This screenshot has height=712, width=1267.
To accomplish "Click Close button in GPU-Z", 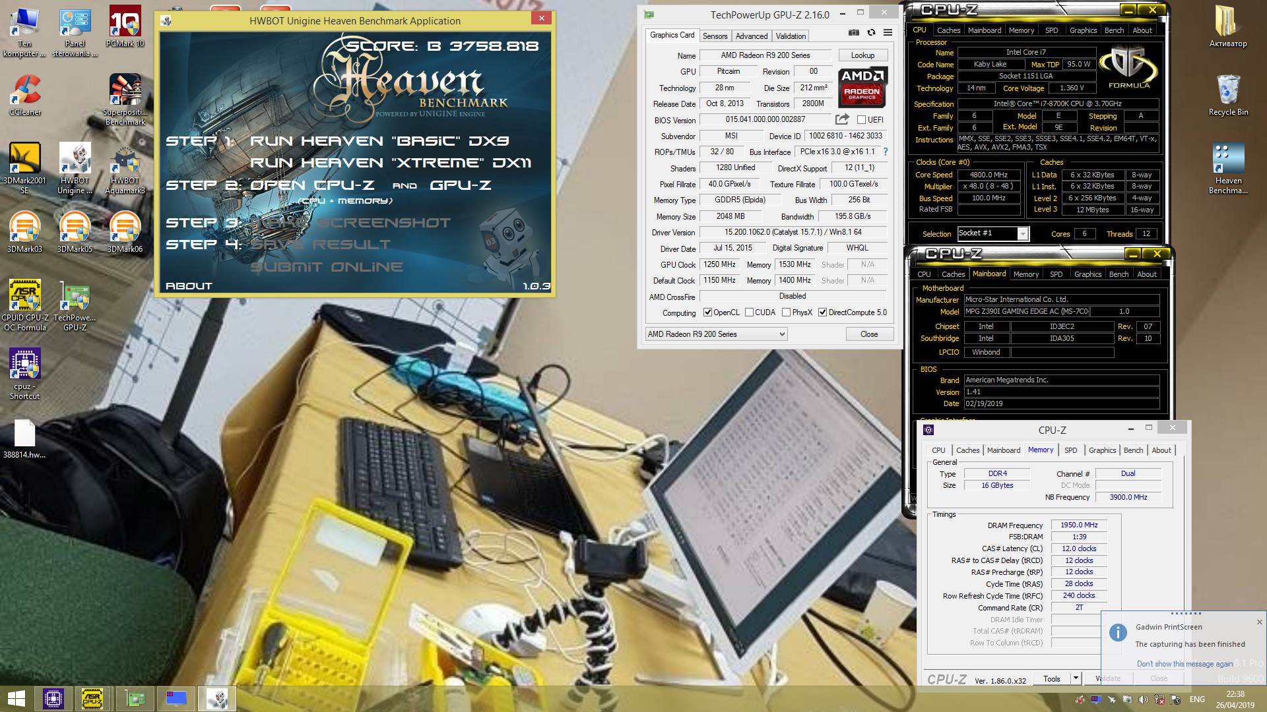I will tap(869, 334).
